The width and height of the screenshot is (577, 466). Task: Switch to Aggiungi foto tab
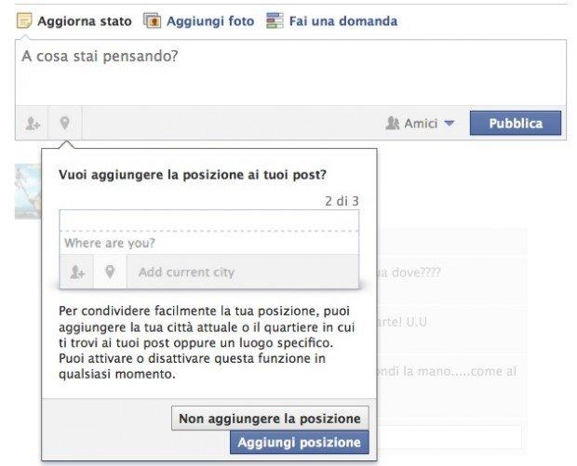[x=210, y=21]
